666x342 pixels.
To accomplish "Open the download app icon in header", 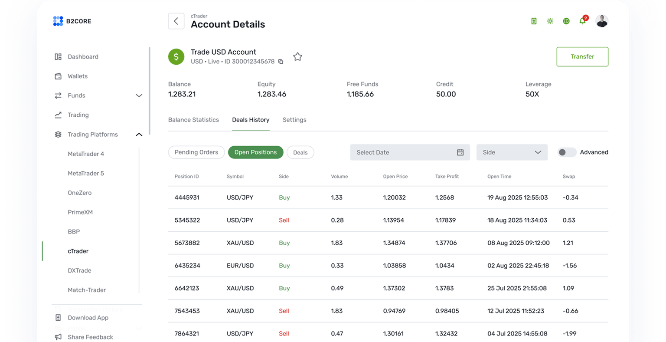I will click(x=534, y=21).
